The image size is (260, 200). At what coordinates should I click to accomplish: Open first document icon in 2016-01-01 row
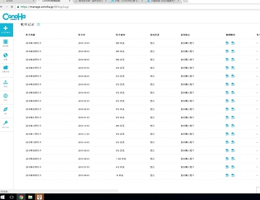(227, 118)
